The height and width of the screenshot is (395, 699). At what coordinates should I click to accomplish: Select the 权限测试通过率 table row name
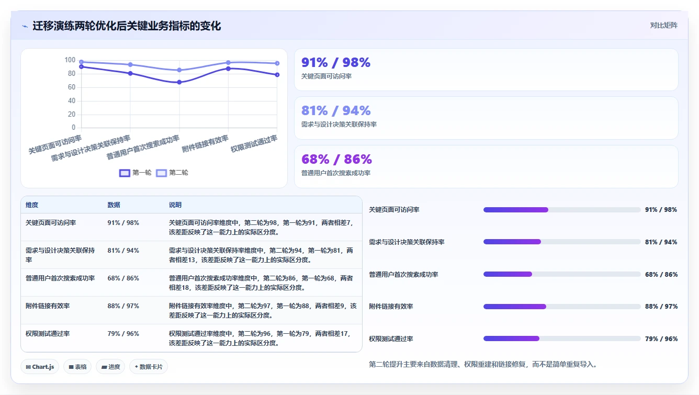click(48, 333)
